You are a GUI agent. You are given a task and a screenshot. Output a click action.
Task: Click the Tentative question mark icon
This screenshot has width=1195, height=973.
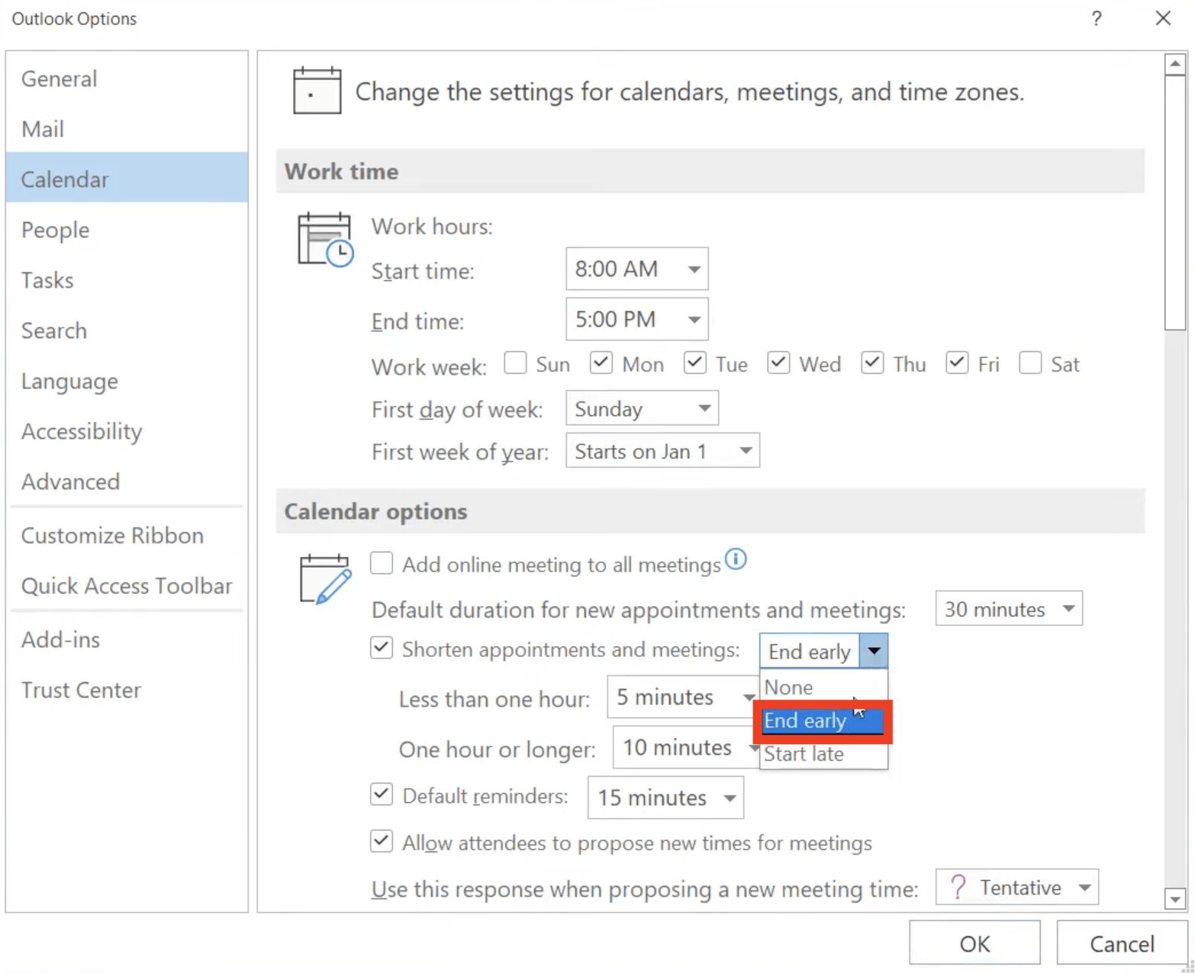958,887
